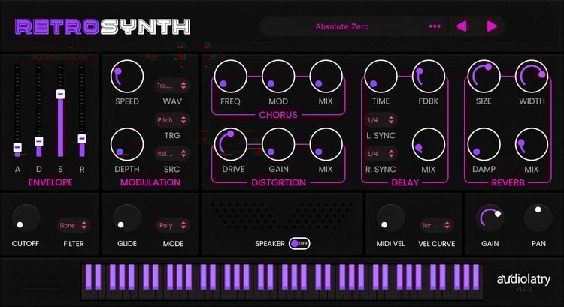Click the GLIDE knob

click(127, 218)
